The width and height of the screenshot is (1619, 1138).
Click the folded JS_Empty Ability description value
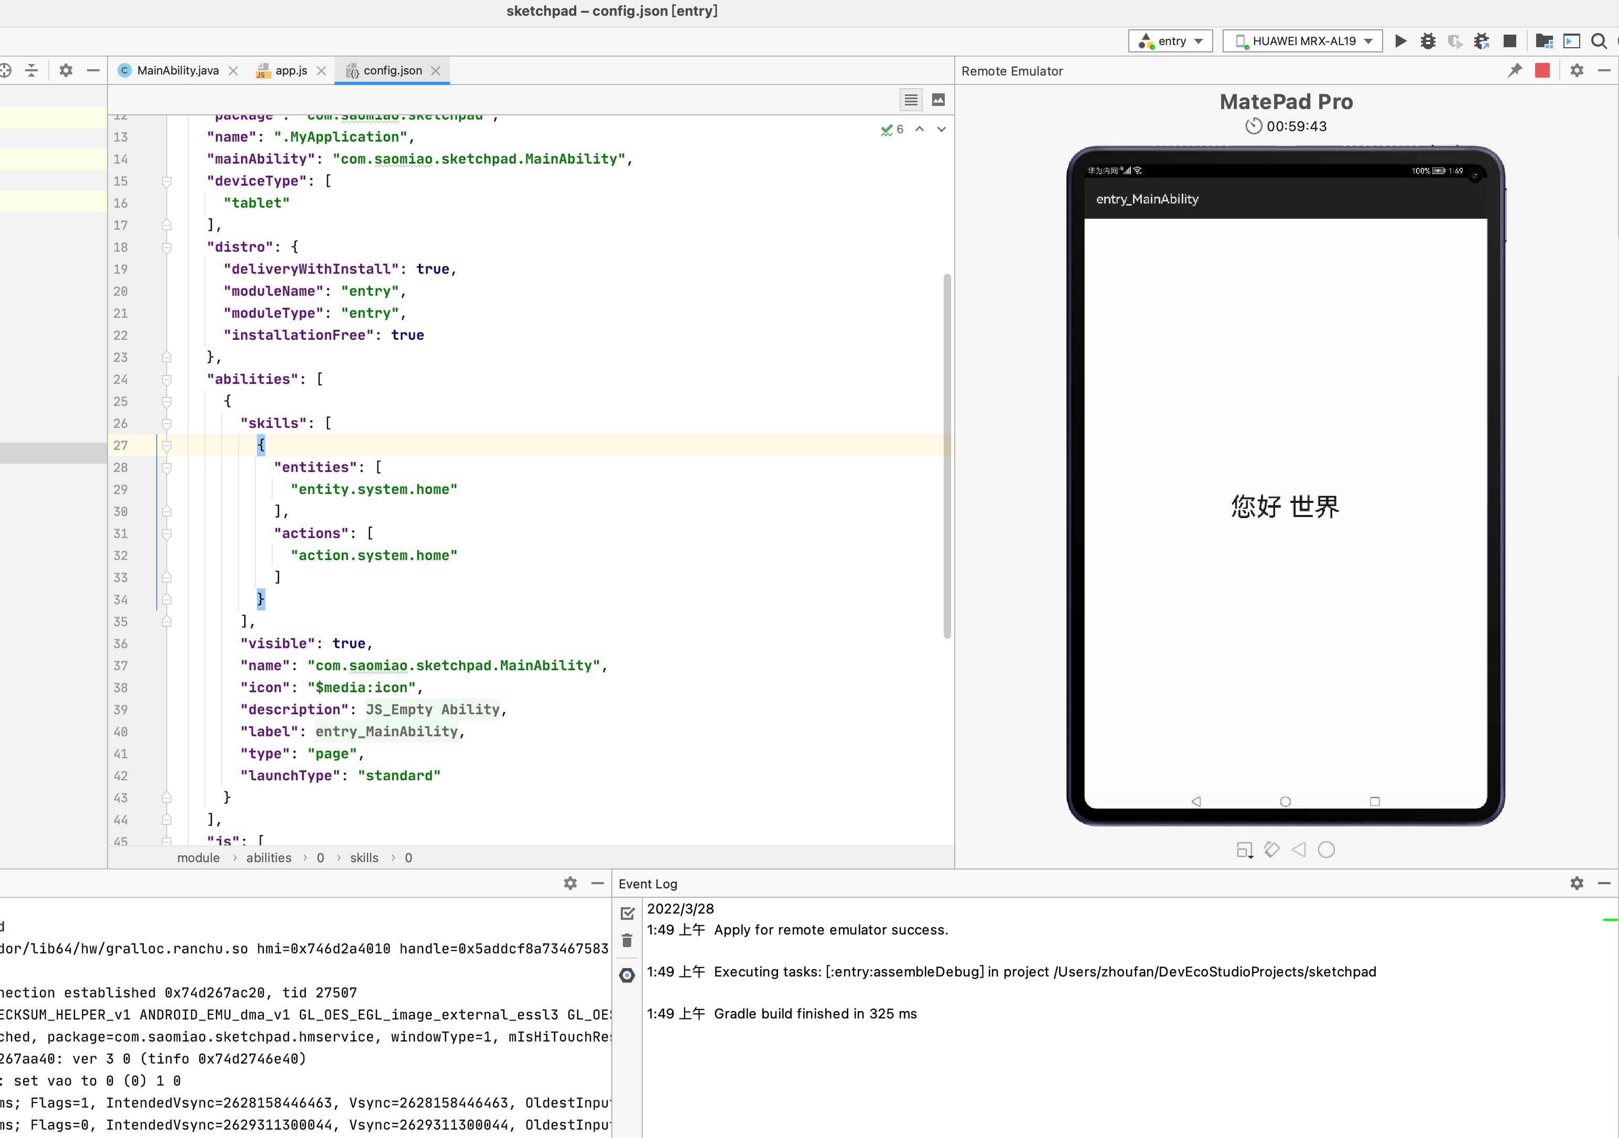tap(432, 710)
